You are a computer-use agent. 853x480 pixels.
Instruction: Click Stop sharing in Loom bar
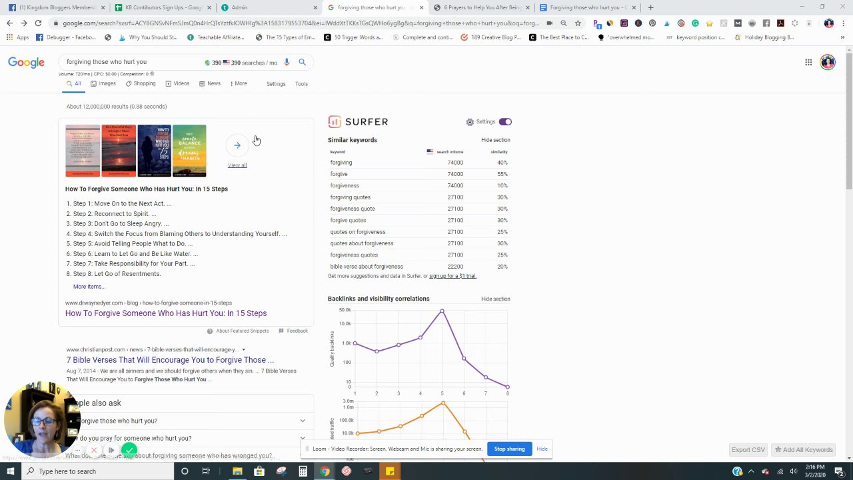click(510, 449)
